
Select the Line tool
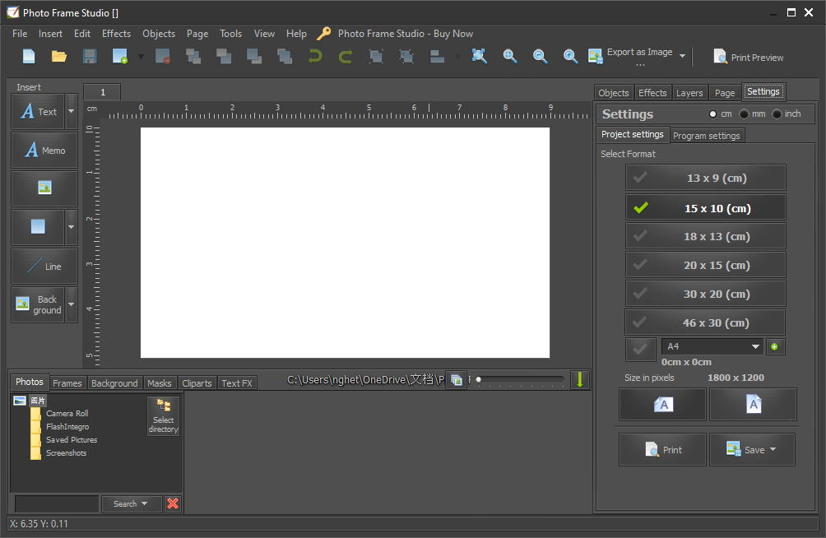pyautogui.click(x=44, y=267)
